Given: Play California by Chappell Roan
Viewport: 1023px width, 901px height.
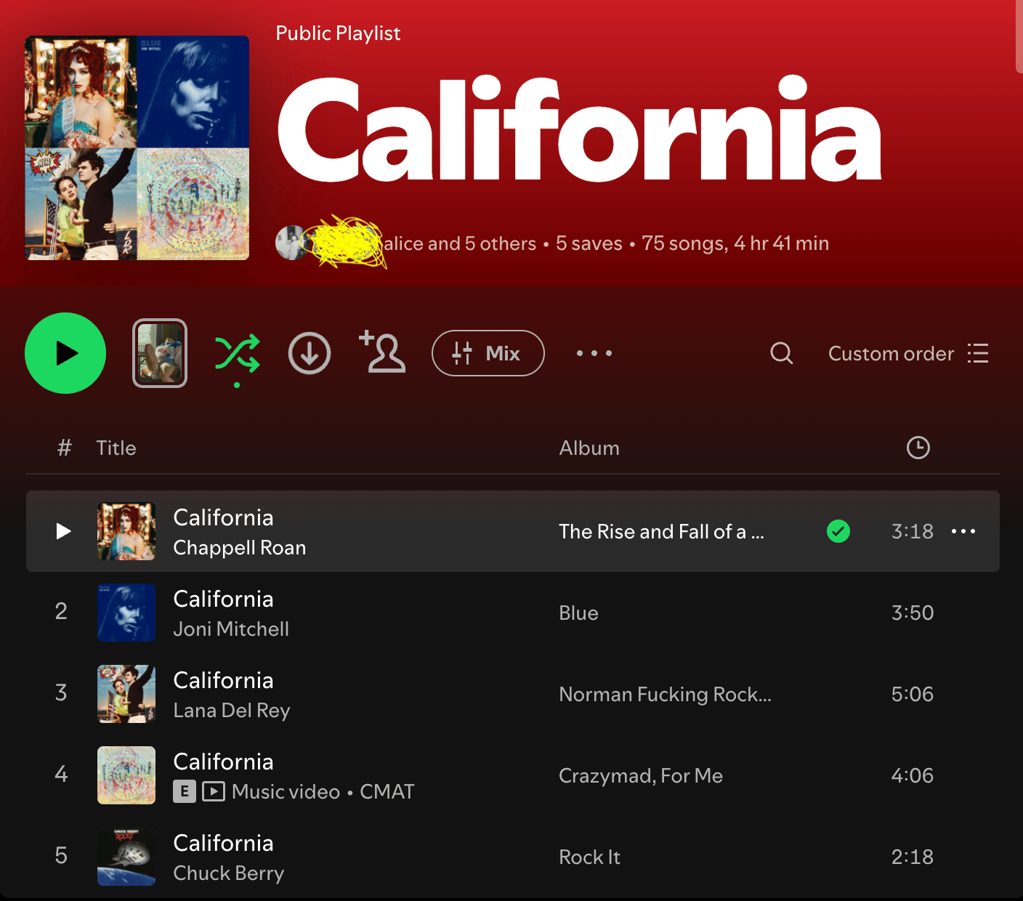Looking at the screenshot, I should [x=64, y=531].
